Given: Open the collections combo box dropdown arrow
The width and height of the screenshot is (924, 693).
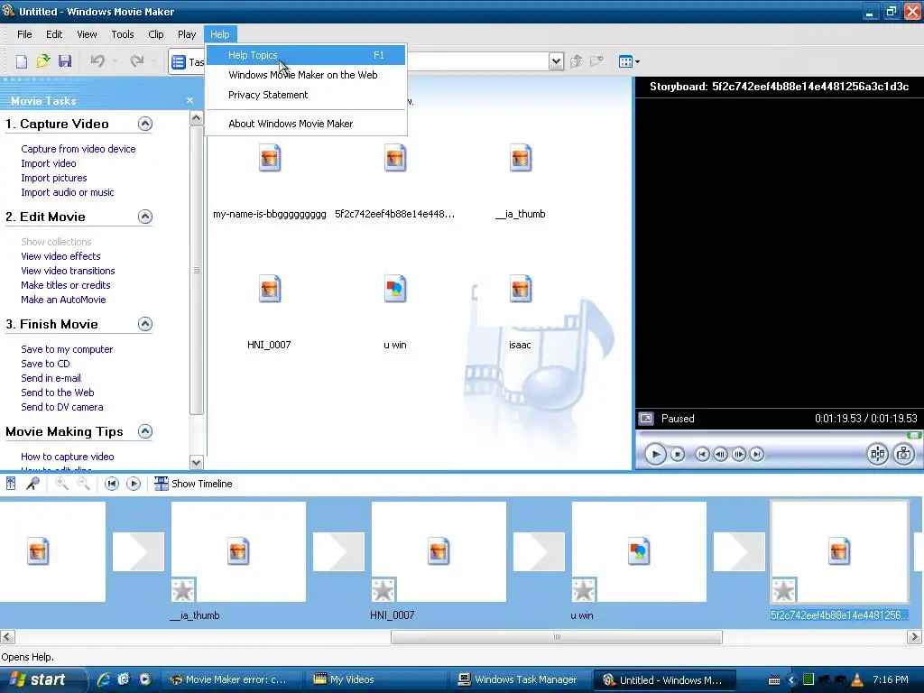Looking at the screenshot, I should click(x=556, y=61).
